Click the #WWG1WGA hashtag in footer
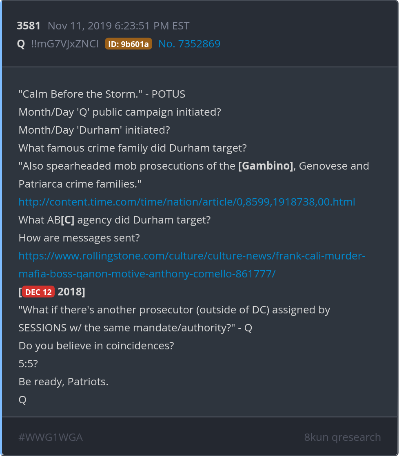 coord(51,437)
